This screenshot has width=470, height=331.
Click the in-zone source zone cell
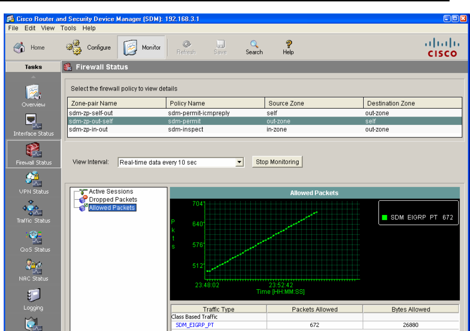277,129
